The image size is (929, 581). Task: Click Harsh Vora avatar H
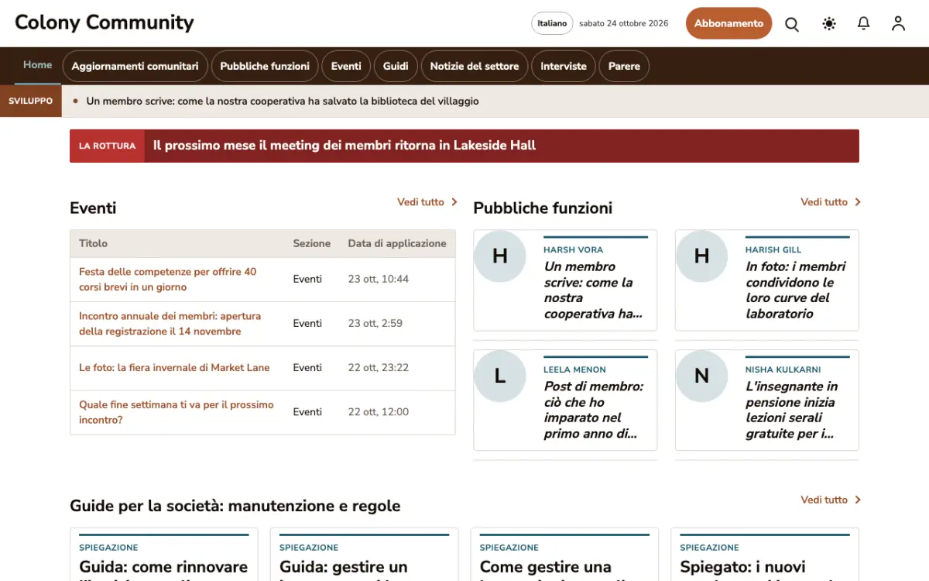point(500,256)
